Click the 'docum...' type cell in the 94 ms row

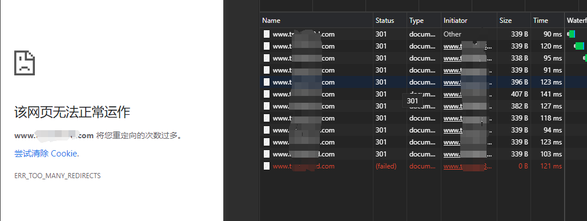pos(423,130)
